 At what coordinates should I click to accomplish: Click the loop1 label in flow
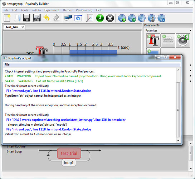(69, 163)
